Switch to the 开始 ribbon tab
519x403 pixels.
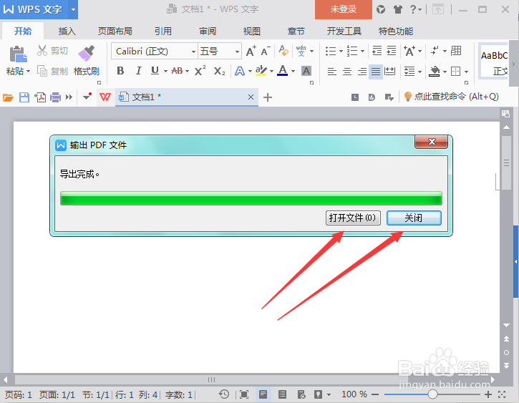[x=23, y=31]
